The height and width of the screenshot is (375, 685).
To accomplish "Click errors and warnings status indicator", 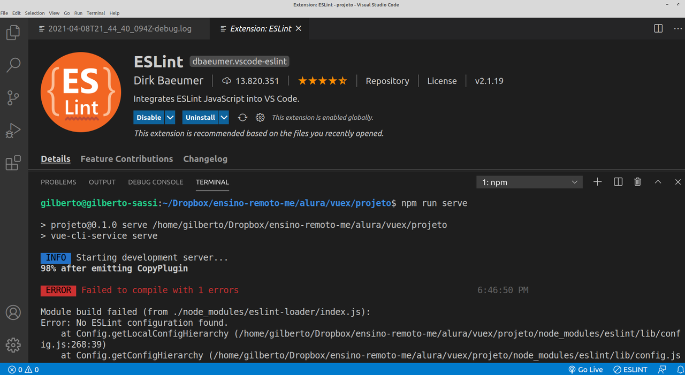I will [23, 370].
